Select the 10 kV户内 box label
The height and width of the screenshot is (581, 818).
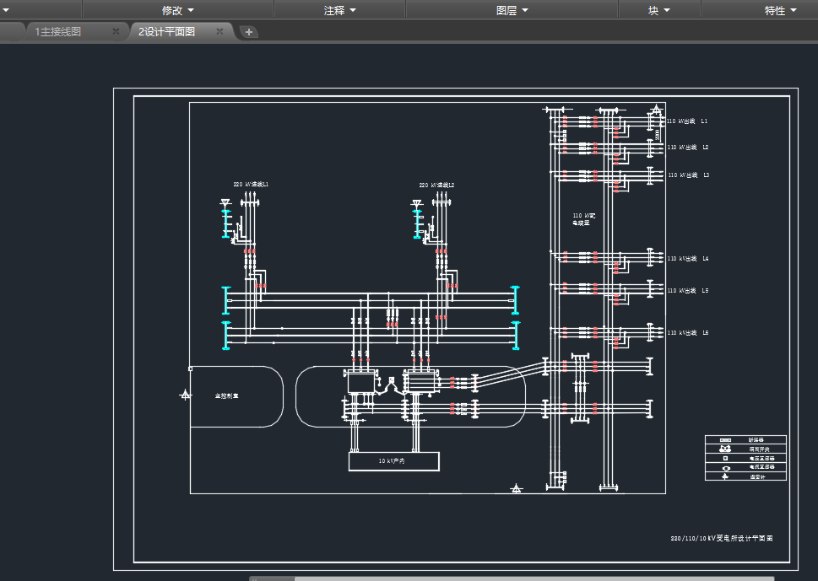392,461
